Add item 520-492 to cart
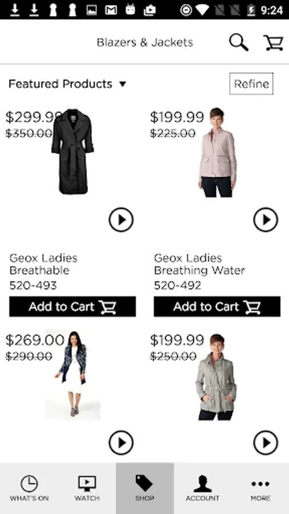The height and width of the screenshot is (514, 289). point(217,307)
